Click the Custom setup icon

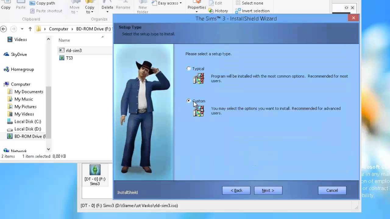pos(198,111)
